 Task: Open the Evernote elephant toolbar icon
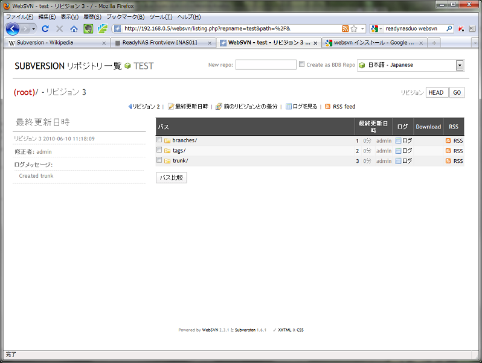tap(88, 29)
